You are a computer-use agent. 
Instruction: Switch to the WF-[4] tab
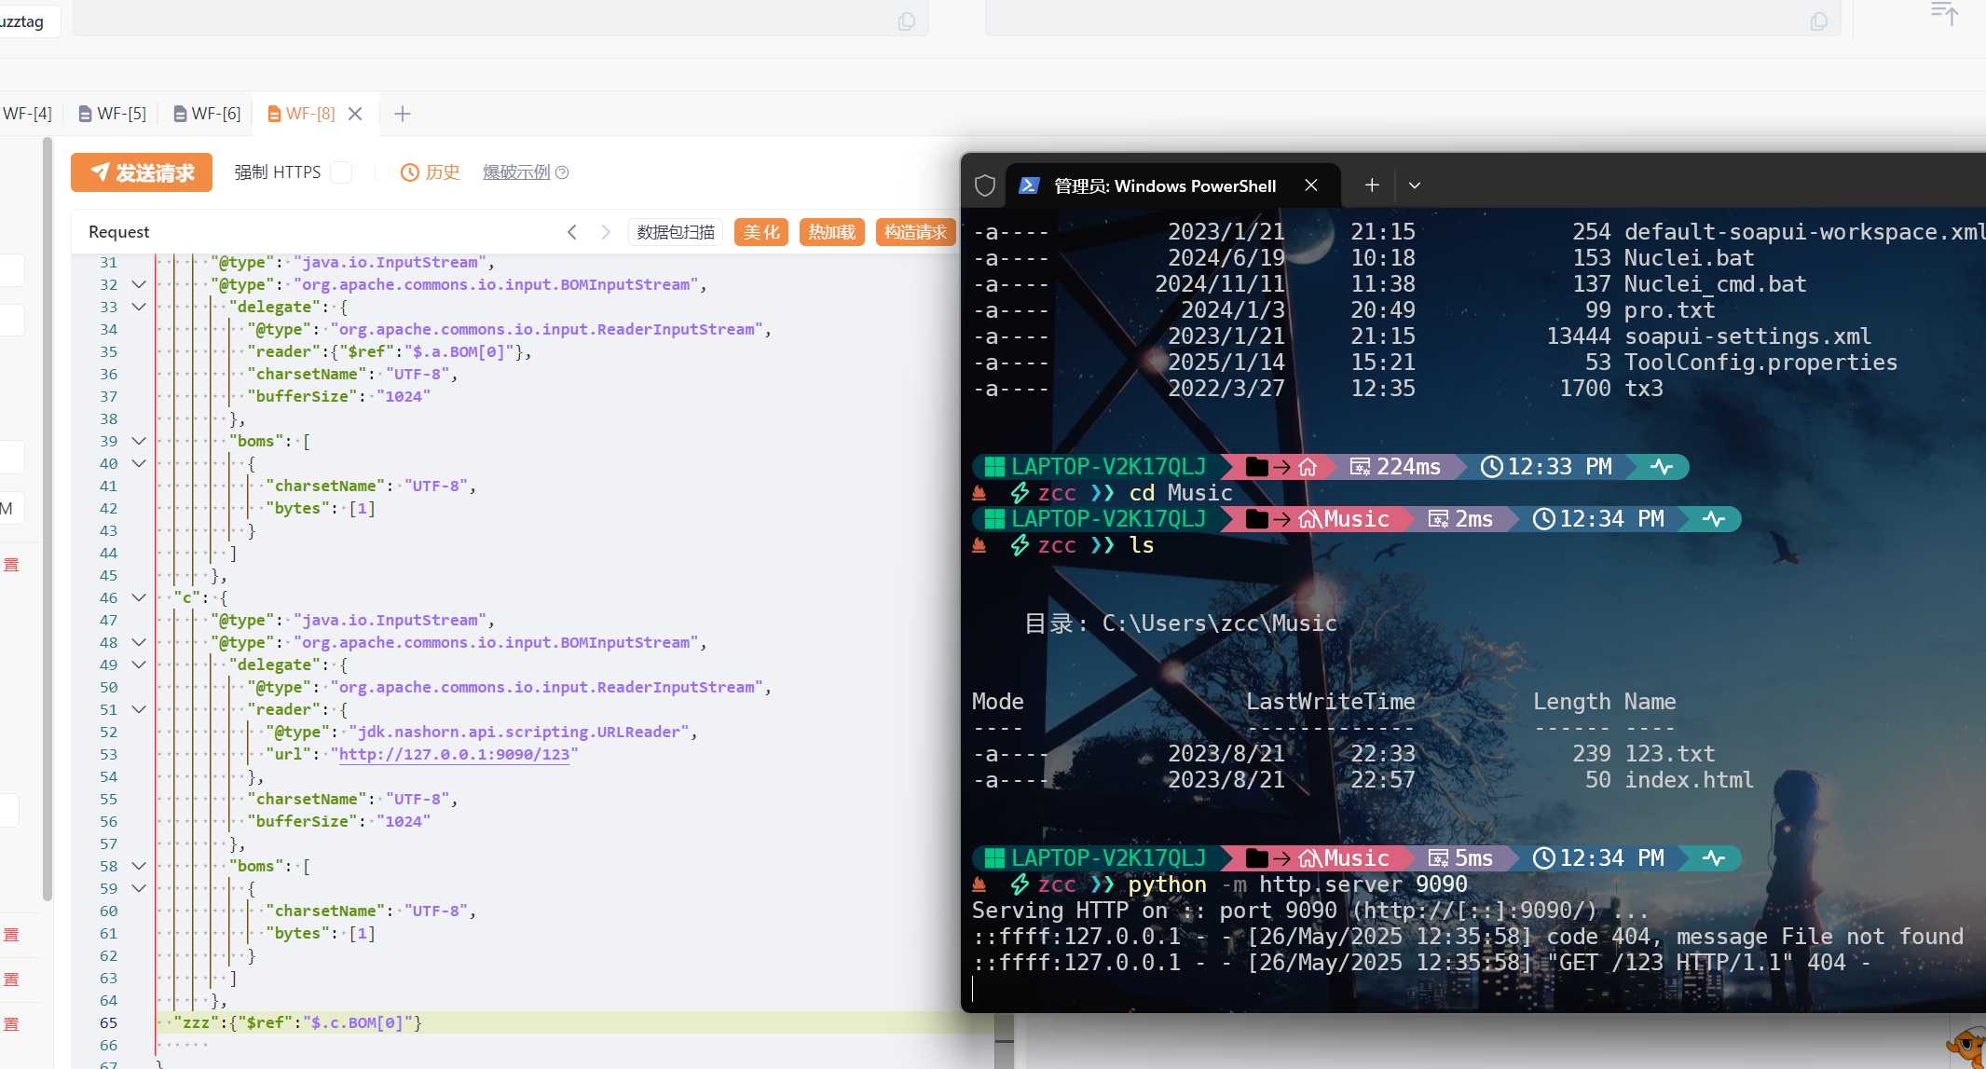[27, 114]
